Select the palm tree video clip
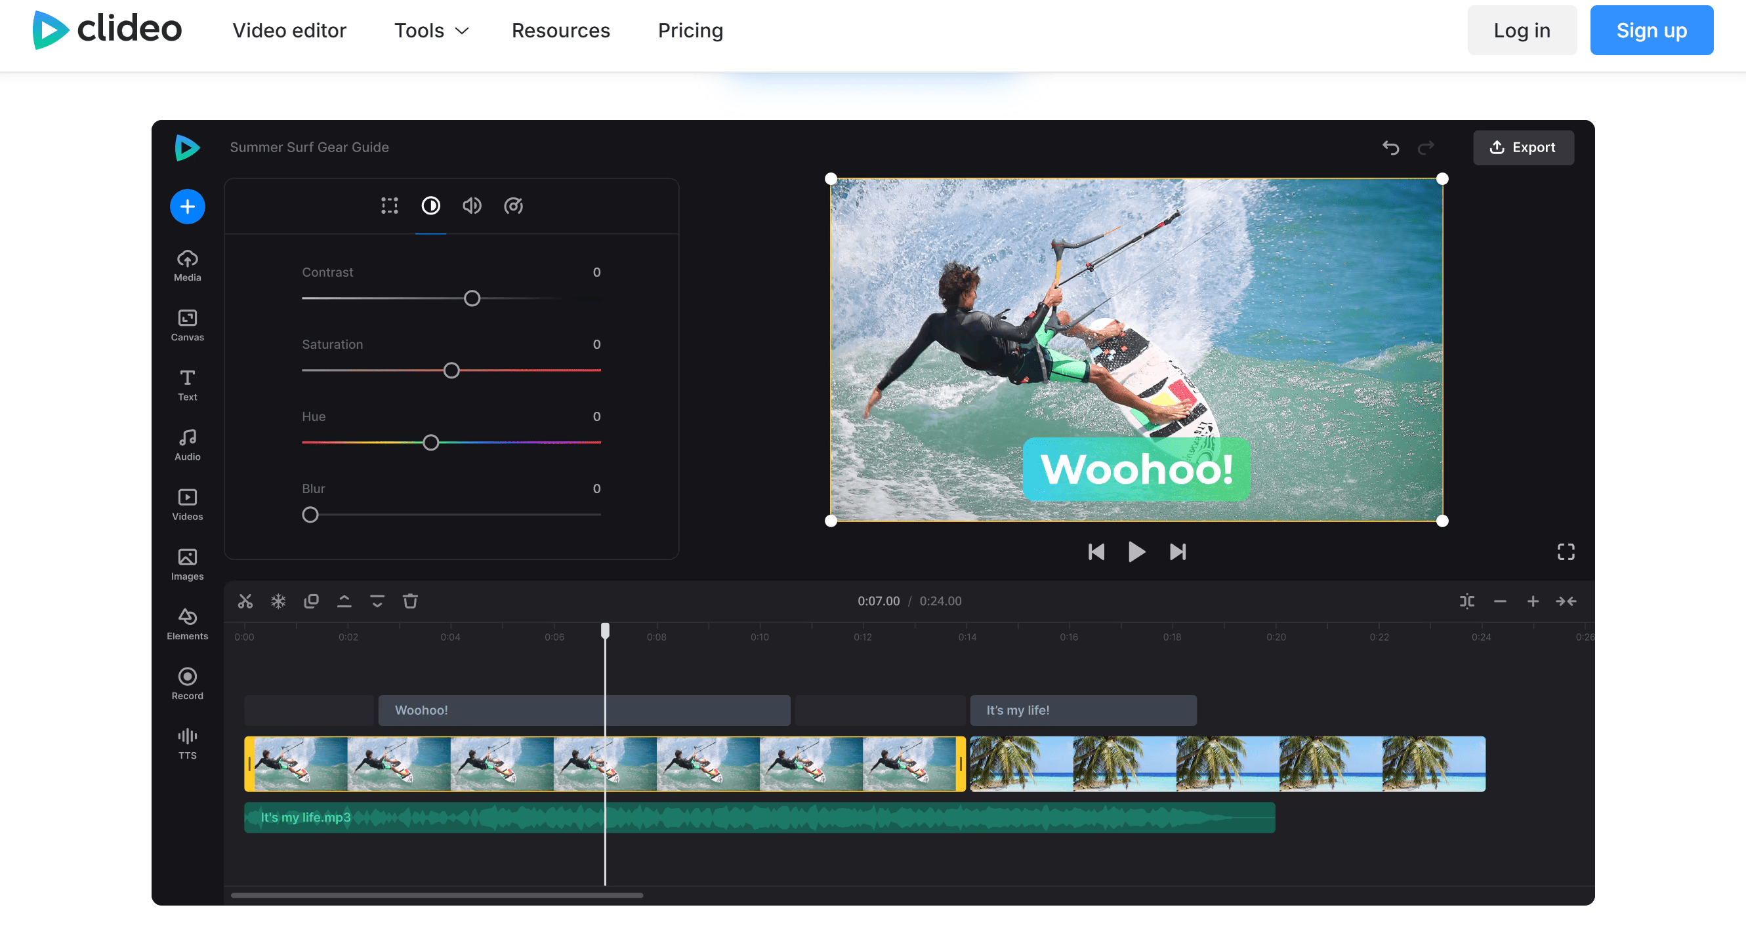This screenshot has height=941, width=1746. pos(1227,764)
